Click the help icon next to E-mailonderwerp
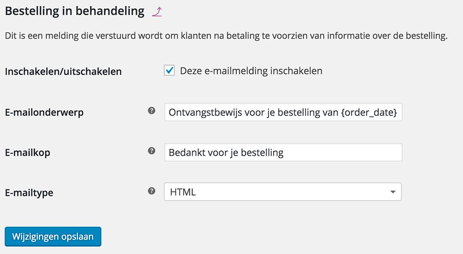Screen dimensions: 463x254 [151, 111]
